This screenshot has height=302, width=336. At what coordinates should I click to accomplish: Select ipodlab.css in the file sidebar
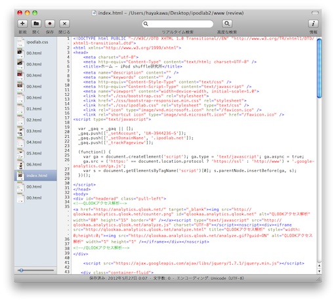(35, 42)
